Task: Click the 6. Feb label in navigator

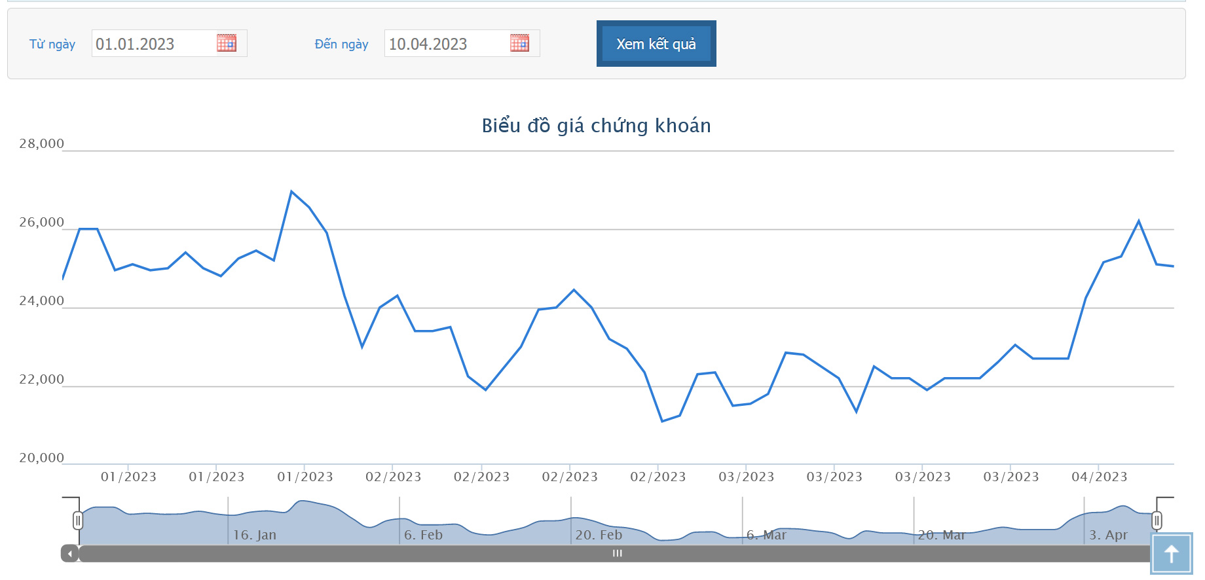Action: pyautogui.click(x=423, y=535)
